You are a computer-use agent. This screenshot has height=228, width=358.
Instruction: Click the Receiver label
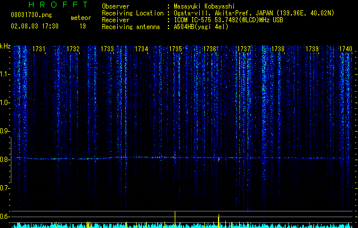pyautogui.click(x=116, y=20)
